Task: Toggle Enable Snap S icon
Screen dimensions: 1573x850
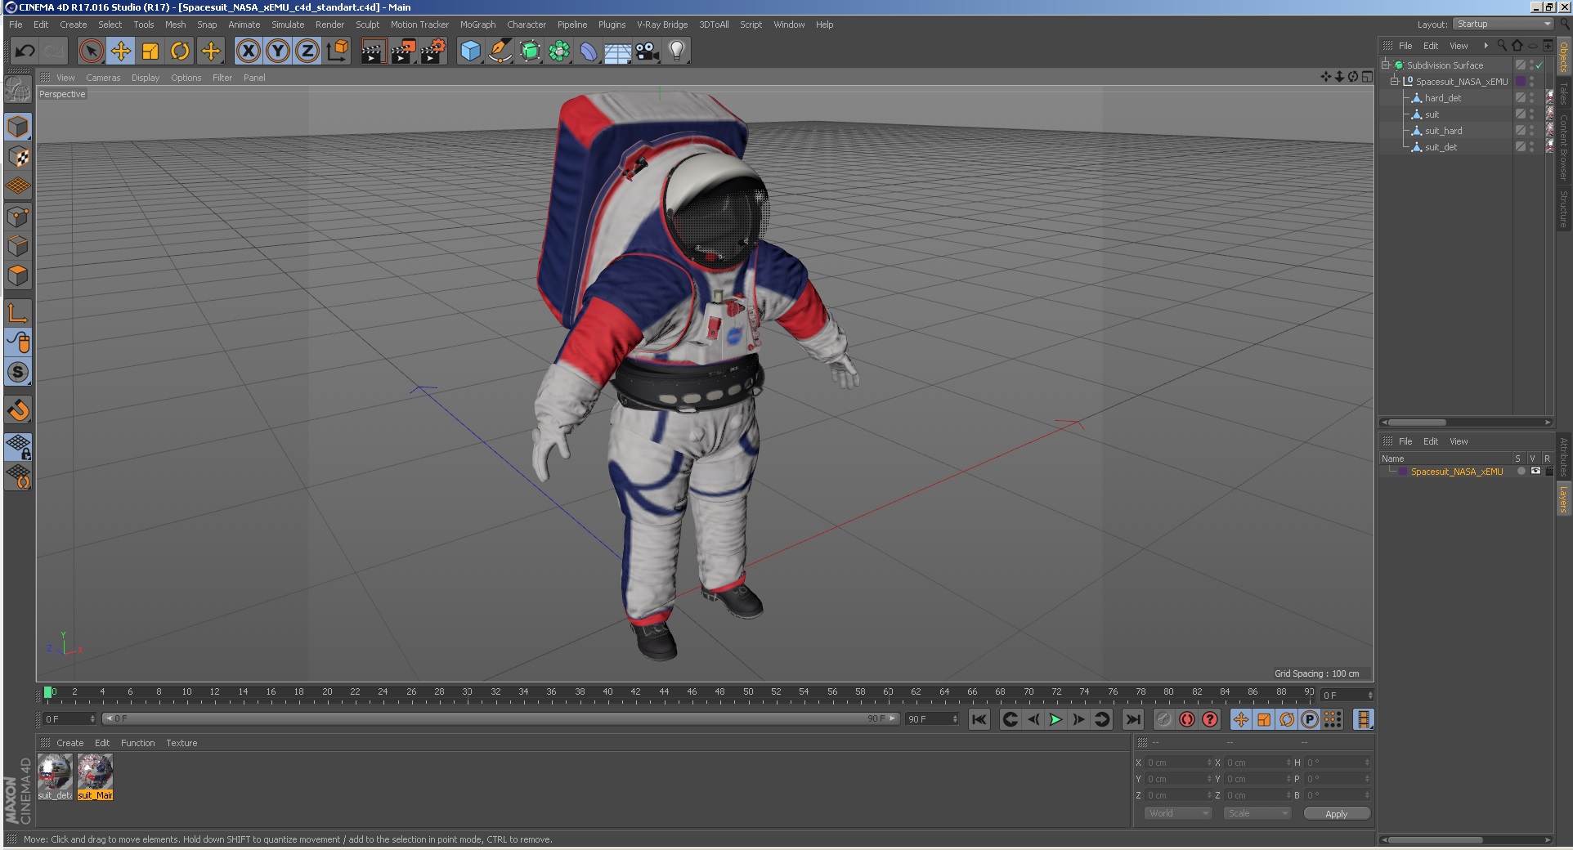Action: [18, 373]
